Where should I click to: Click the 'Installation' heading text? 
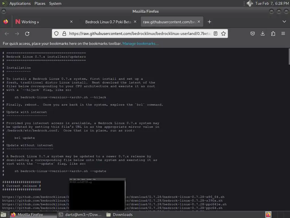point(18,68)
